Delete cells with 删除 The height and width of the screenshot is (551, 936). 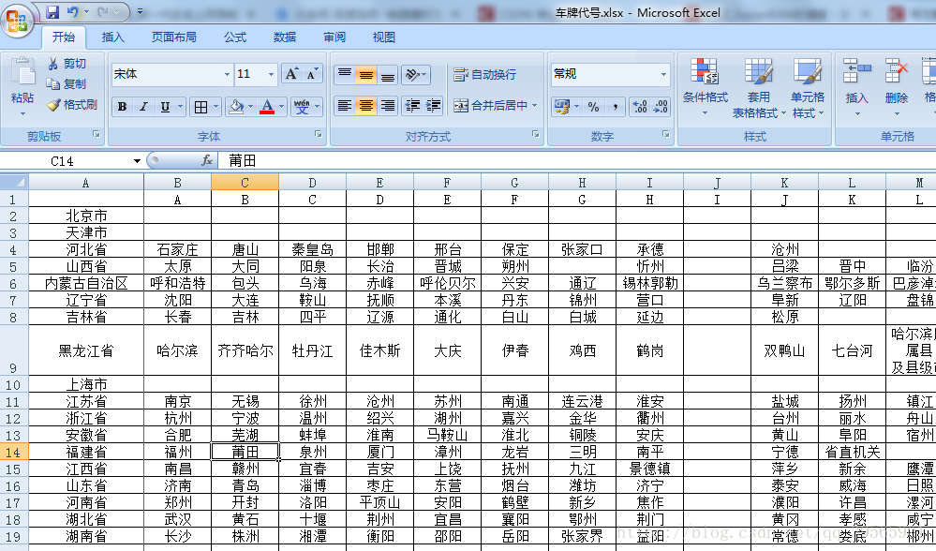point(896,88)
